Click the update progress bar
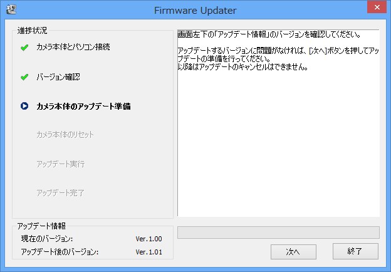Screen dimensions: 391x272 [x=278, y=233]
